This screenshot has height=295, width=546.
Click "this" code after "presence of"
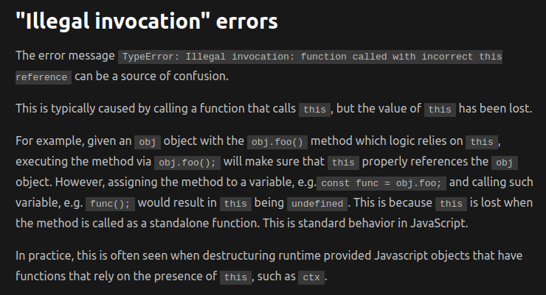pyautogui.click(x=235, y=277)
